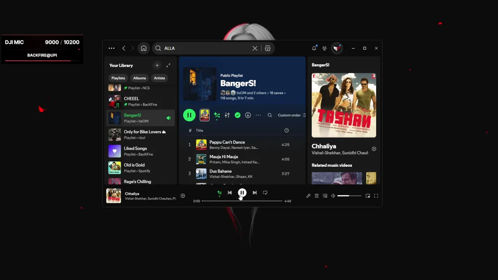The height and width of the screenshot is (280, 498).
Task: Go forward with the right arrow
Action: click(x=132, y=48)
